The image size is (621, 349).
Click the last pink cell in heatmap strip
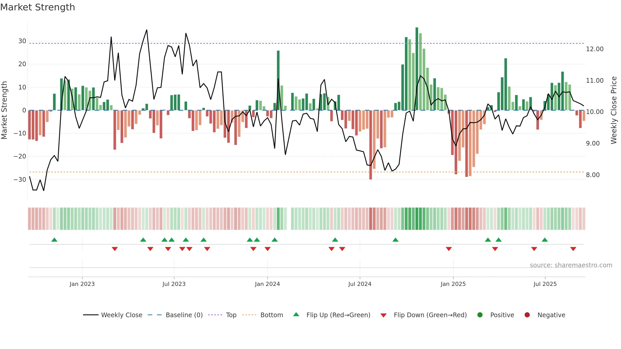584,219
